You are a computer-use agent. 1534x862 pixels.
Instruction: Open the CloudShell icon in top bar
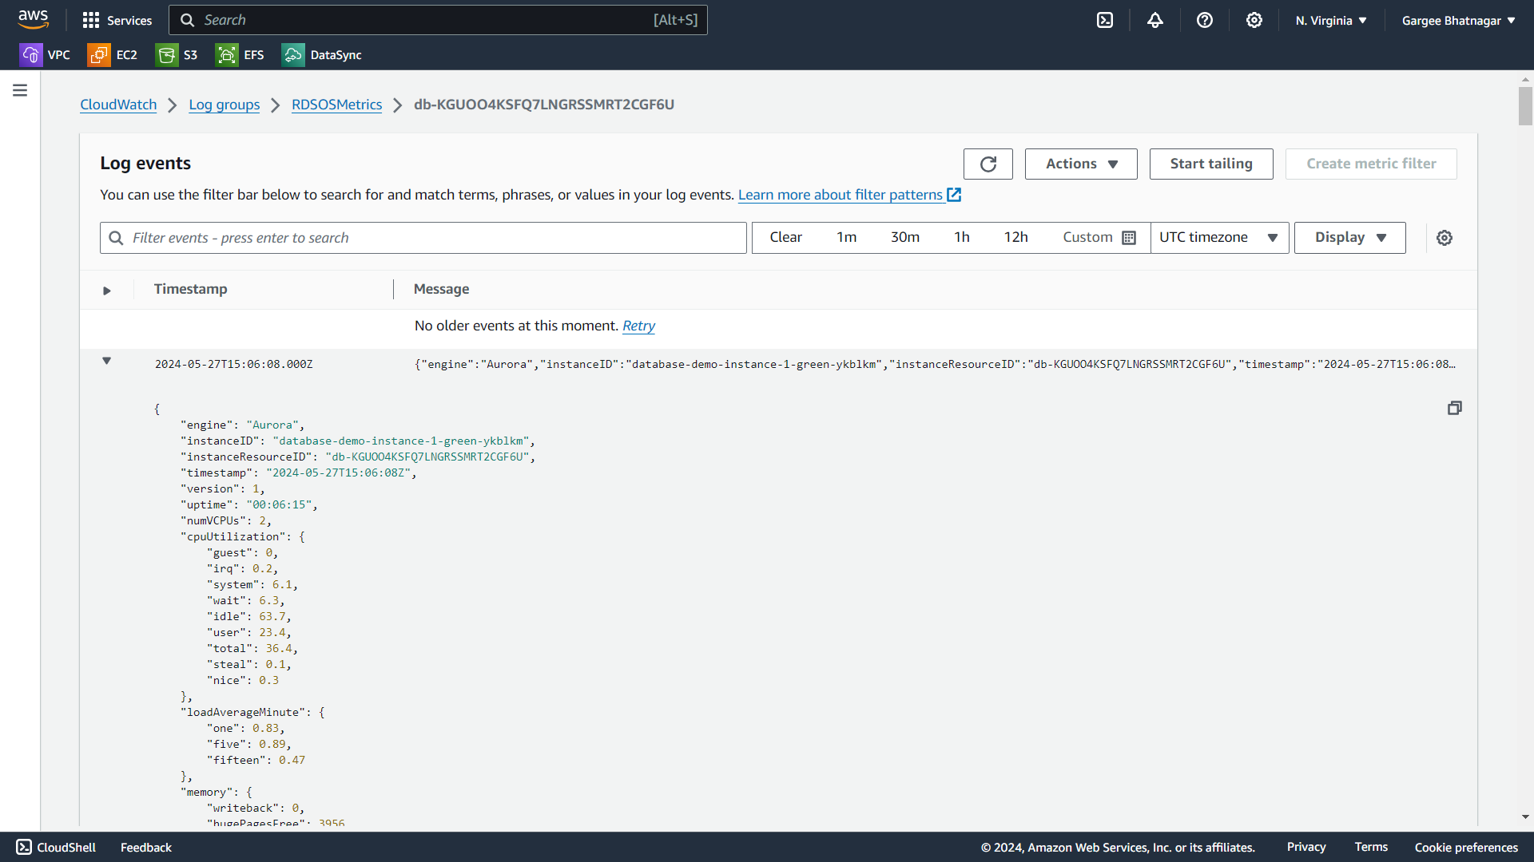1105,21
